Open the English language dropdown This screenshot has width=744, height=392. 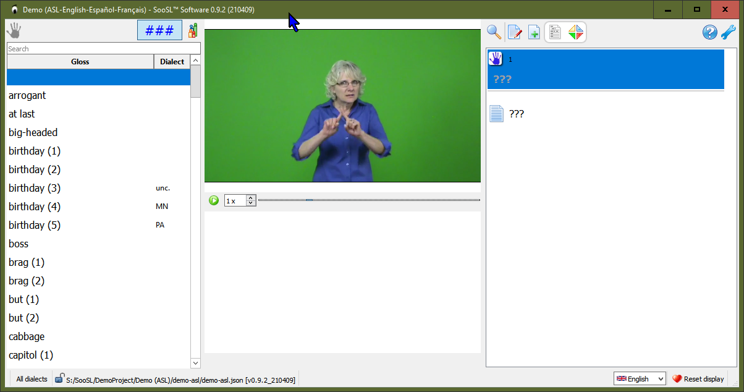point(640,378)
